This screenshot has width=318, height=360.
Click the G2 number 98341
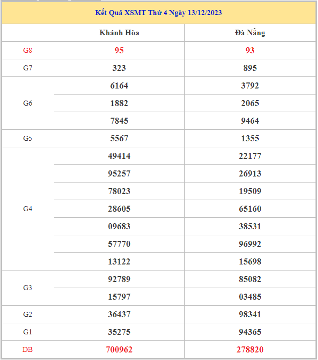(250, 314)
